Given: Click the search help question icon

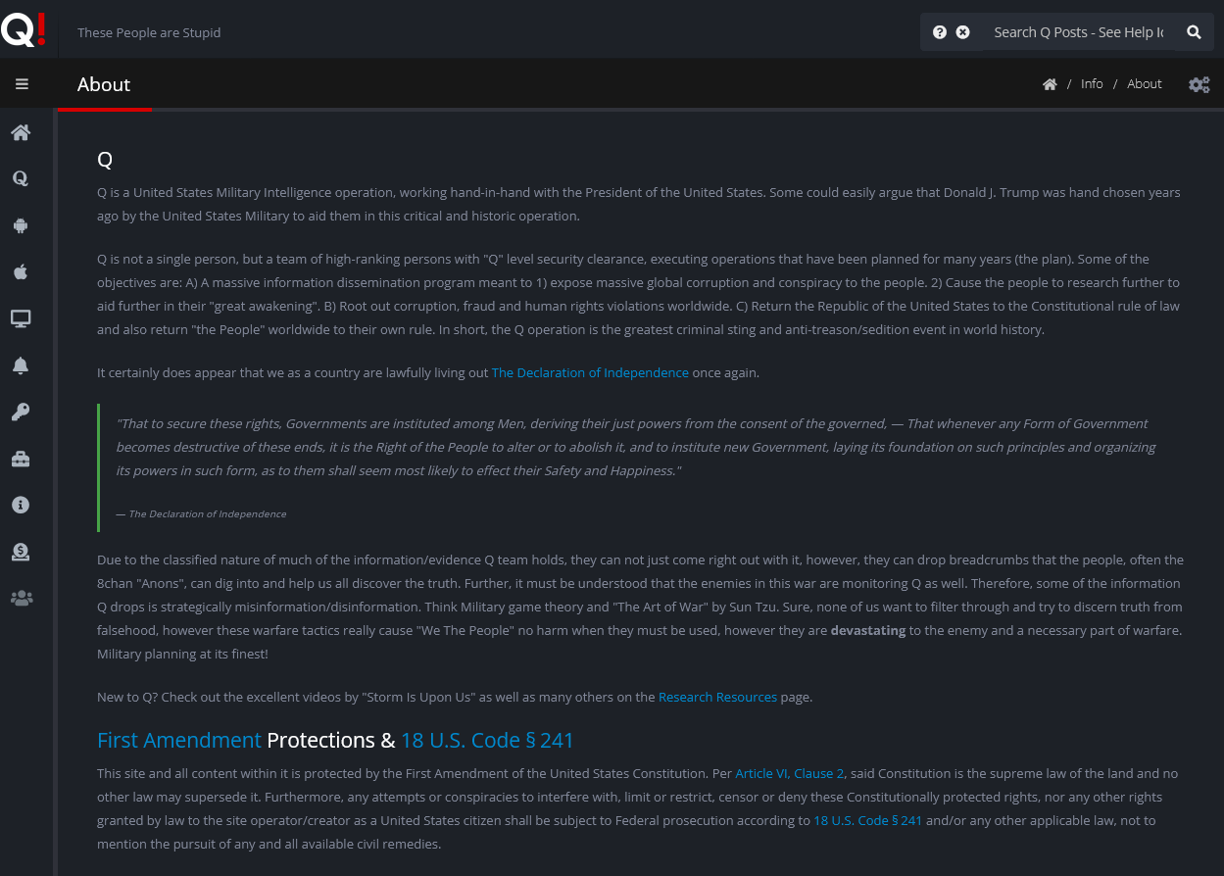Looking at the screenshot, I should pyautogui.click(x=940, y=32).
